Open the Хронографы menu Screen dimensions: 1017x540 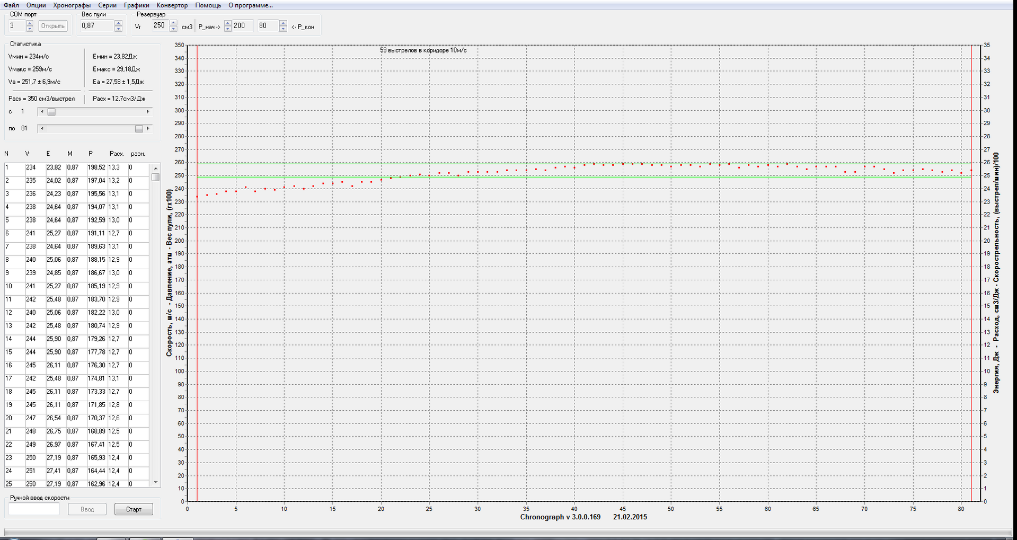[72, 5]
